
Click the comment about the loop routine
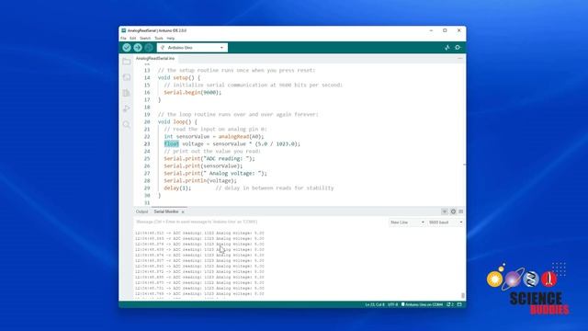click(x=238, y=114)
